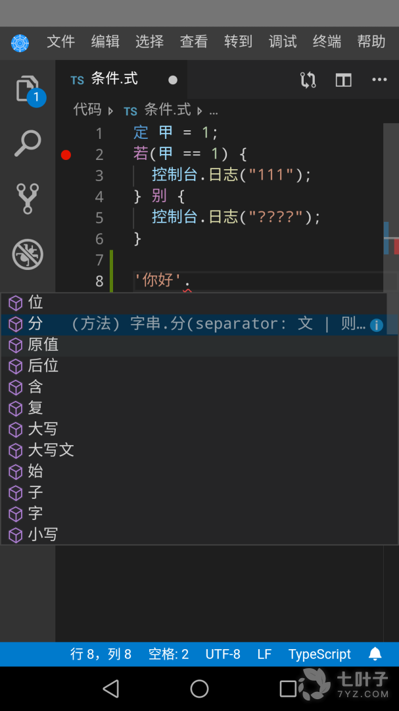Click the 空格: 2 indentation setting

(x=168, y=654)
